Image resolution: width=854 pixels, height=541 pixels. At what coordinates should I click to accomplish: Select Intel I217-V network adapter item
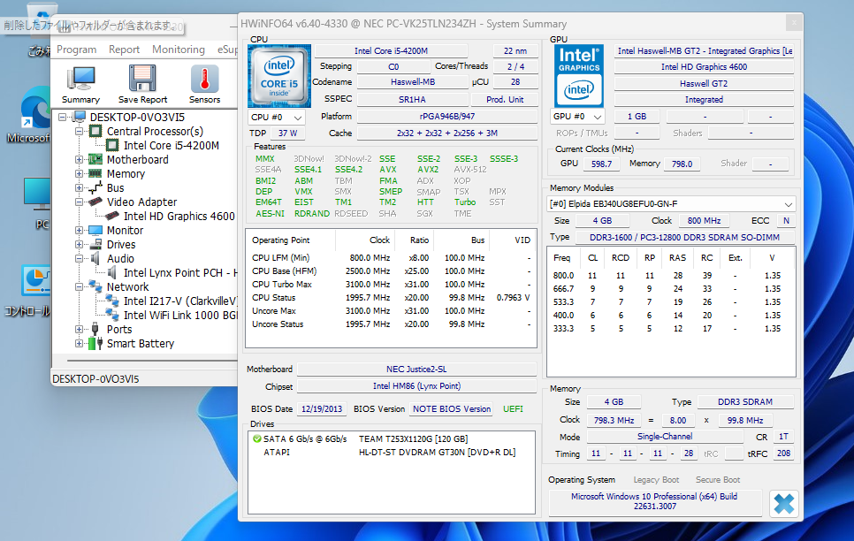[179, 301]
